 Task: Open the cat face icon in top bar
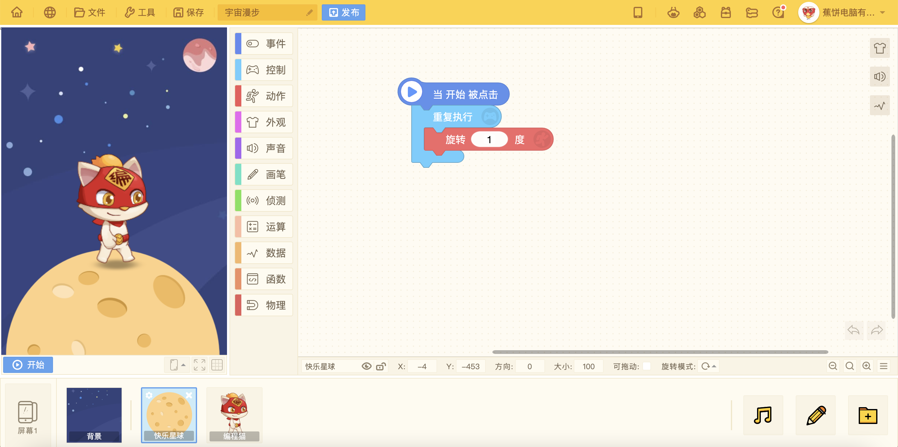(673, 12)
